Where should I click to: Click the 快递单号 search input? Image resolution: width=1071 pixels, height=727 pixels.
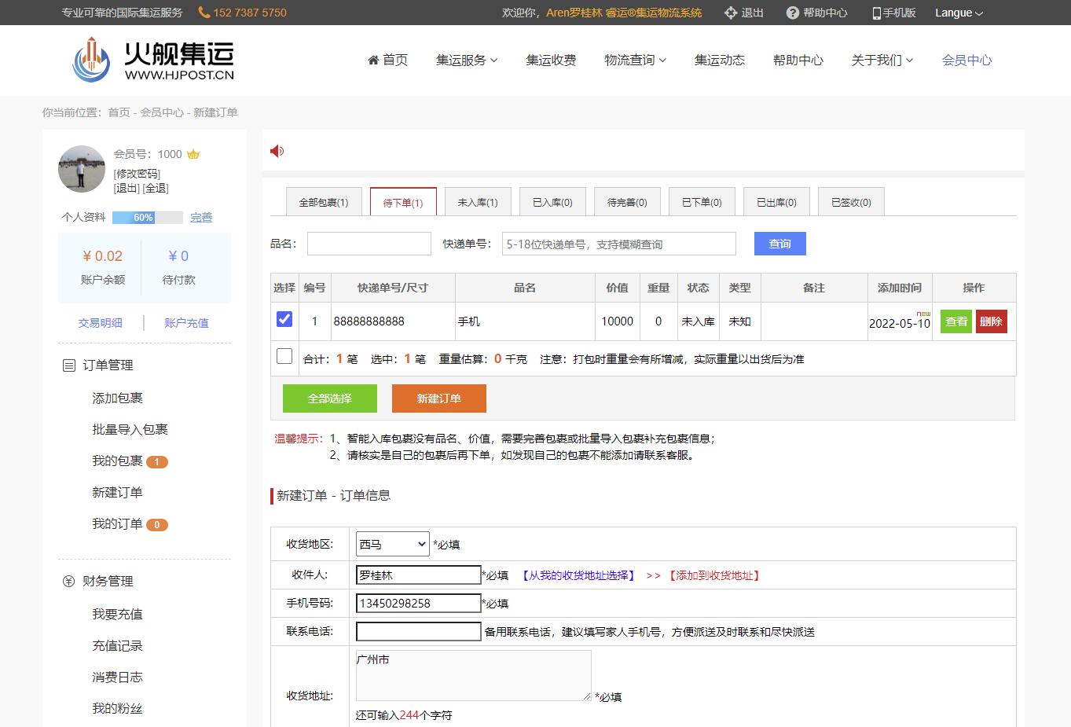619,244
